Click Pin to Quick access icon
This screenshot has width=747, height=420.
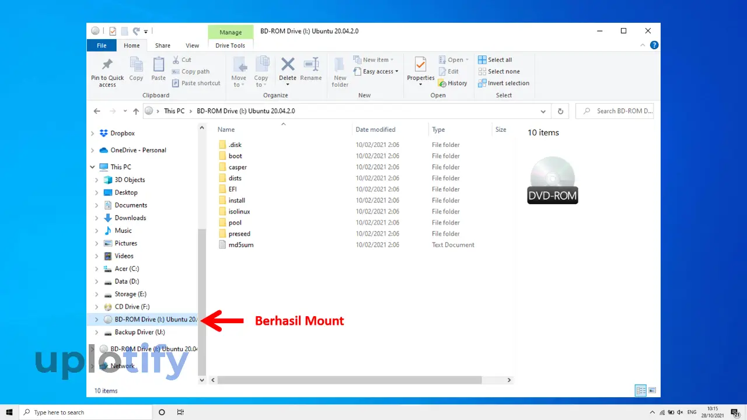point(107,64)
